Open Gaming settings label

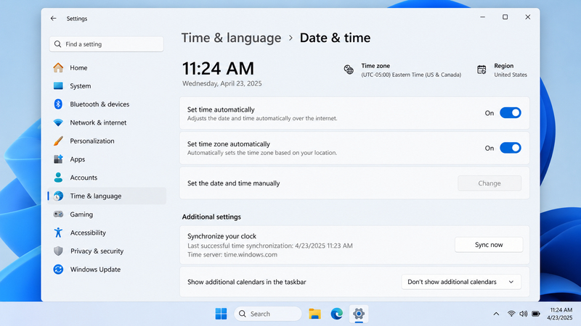(81, 214)
